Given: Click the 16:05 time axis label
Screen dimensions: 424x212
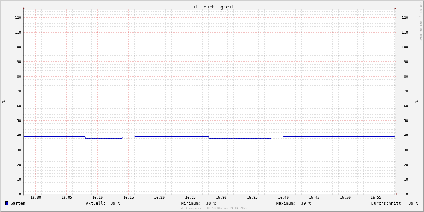Looking at the screenshot, I should click(x=67, y=198).
